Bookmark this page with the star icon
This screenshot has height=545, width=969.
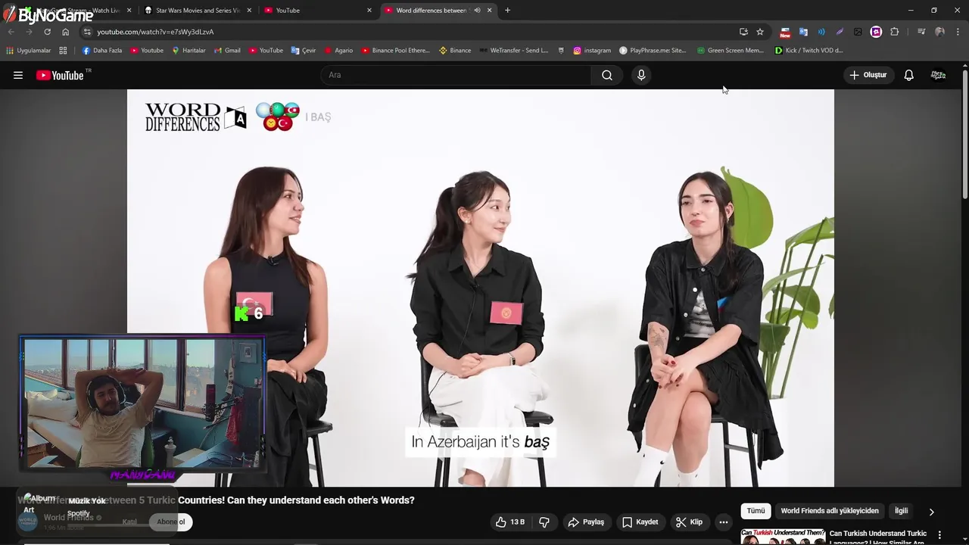[760, 32]
